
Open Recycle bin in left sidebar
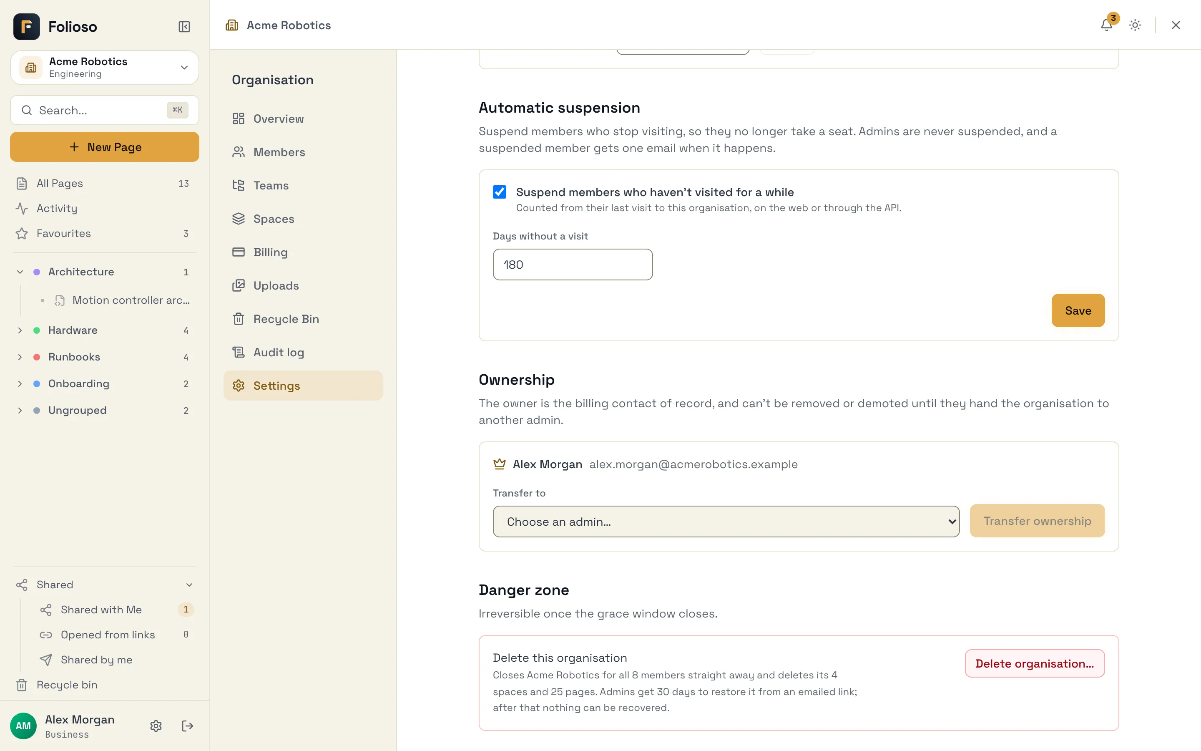tap(104, 684)
